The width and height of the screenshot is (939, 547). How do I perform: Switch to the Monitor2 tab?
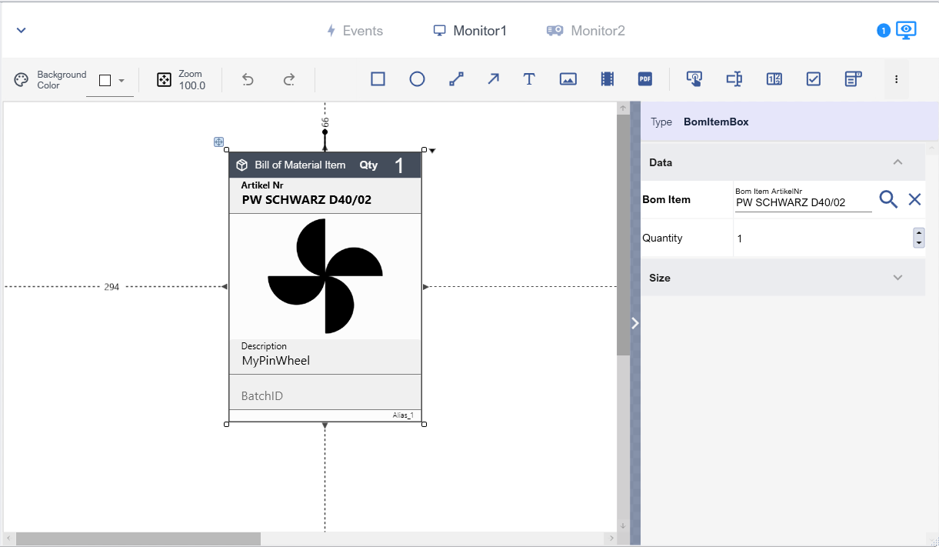point(585,31)
